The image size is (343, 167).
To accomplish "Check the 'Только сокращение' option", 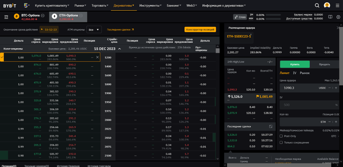I will [281, 142].
